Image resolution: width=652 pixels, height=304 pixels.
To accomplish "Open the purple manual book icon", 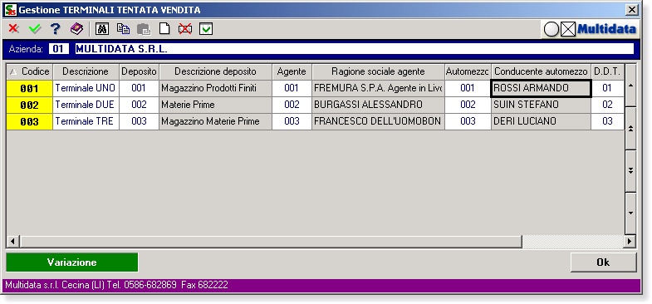I will click(x=76, y=29).
